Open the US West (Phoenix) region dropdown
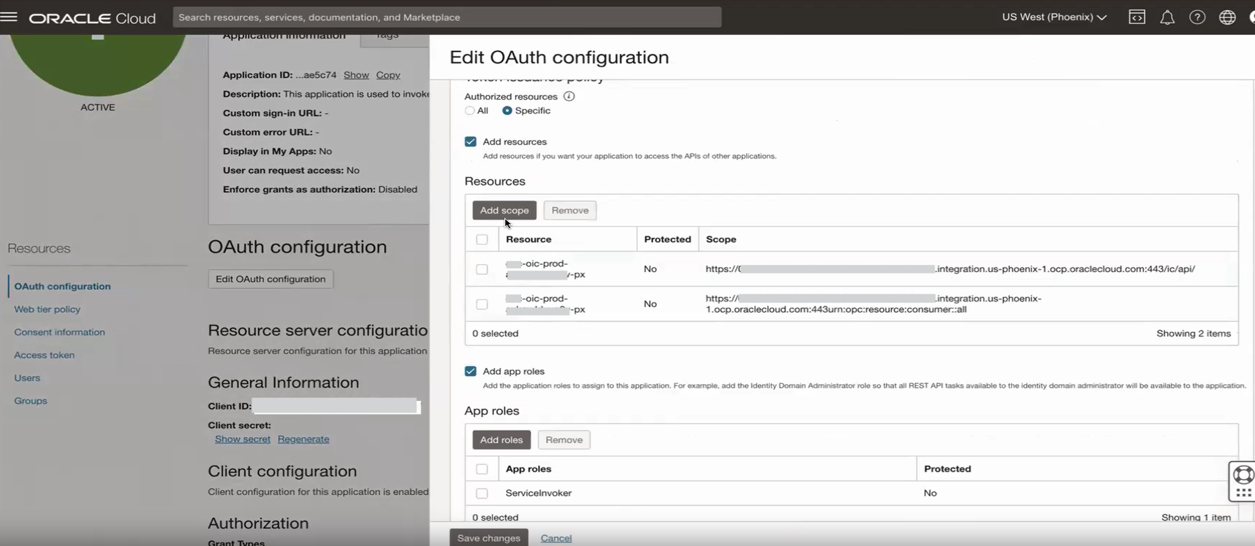Image resolution: width=1255 pixels, height=546 pixels. (1054, 17)
